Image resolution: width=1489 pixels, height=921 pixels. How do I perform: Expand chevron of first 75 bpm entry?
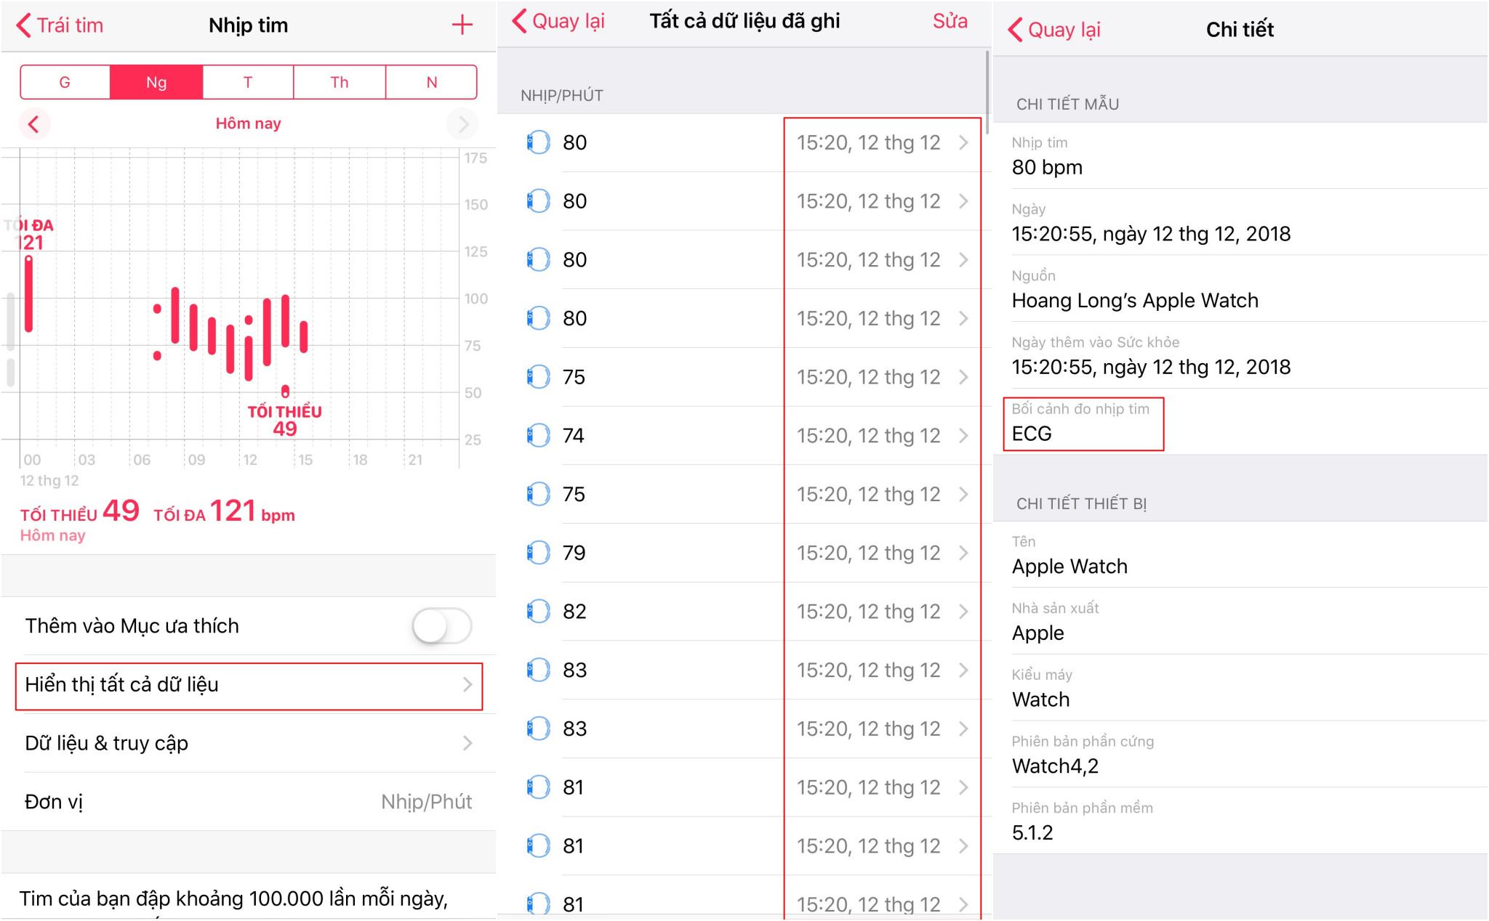[963, 377]
